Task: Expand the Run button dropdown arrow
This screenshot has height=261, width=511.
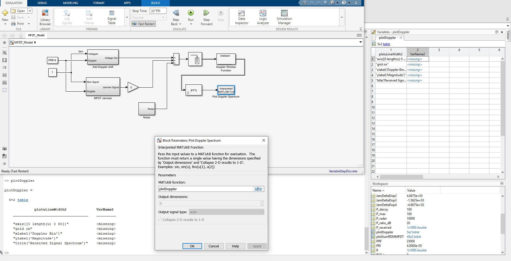Action: pos(191,24)
